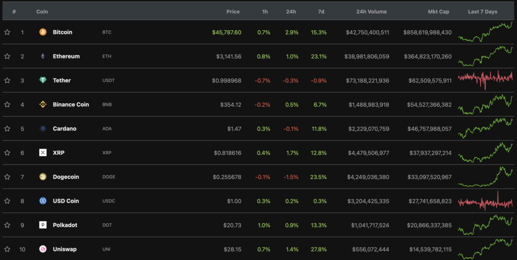This screenshot has width=517, height=260.
Task: Sort the table by Price column
Action: point(233,12)
